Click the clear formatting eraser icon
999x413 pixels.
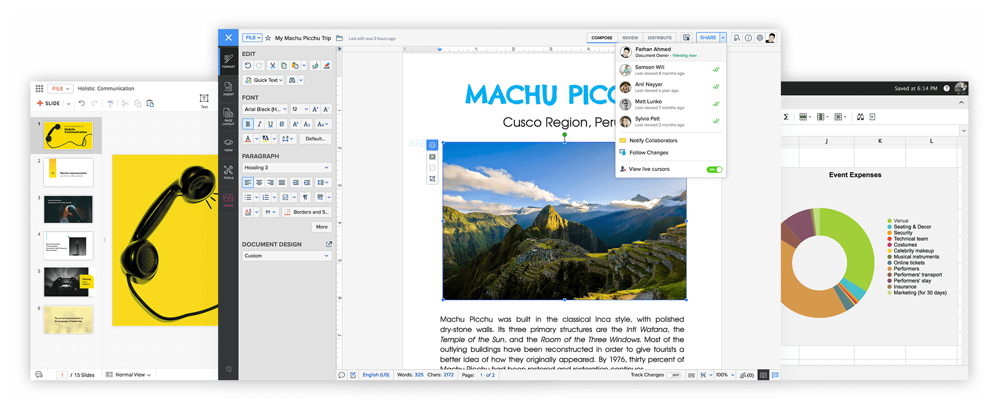coord(327,66)
